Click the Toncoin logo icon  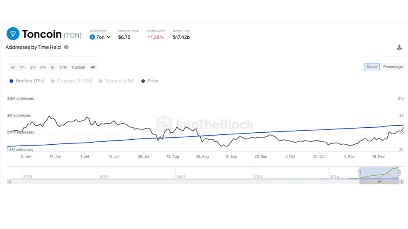13,34
